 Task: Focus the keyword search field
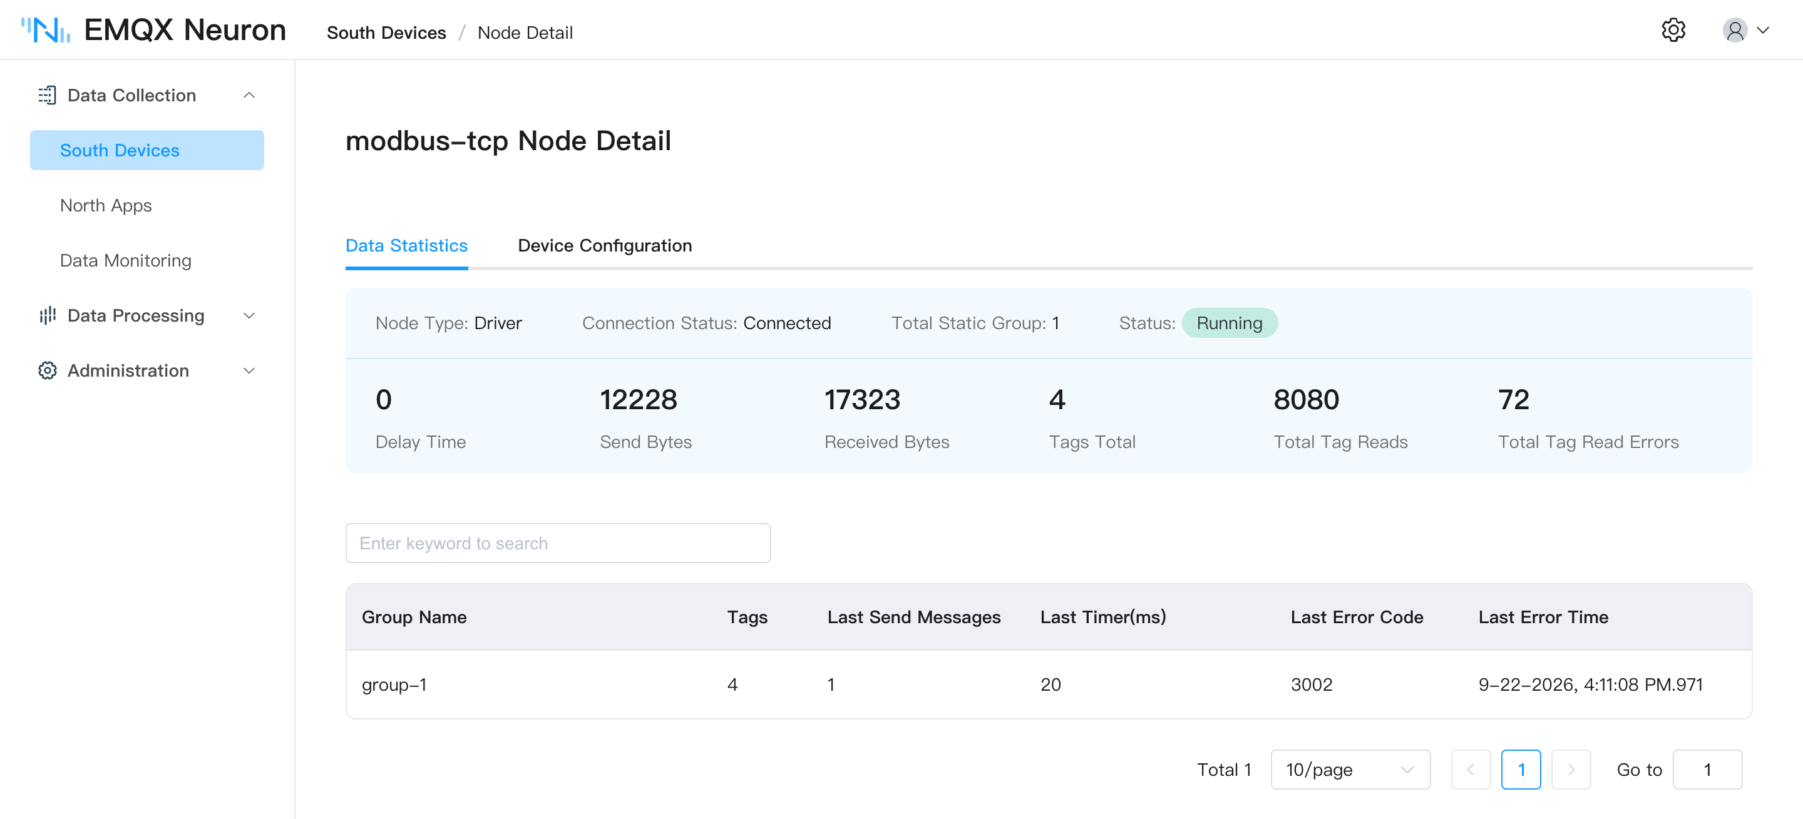click(x=558, y=542)
